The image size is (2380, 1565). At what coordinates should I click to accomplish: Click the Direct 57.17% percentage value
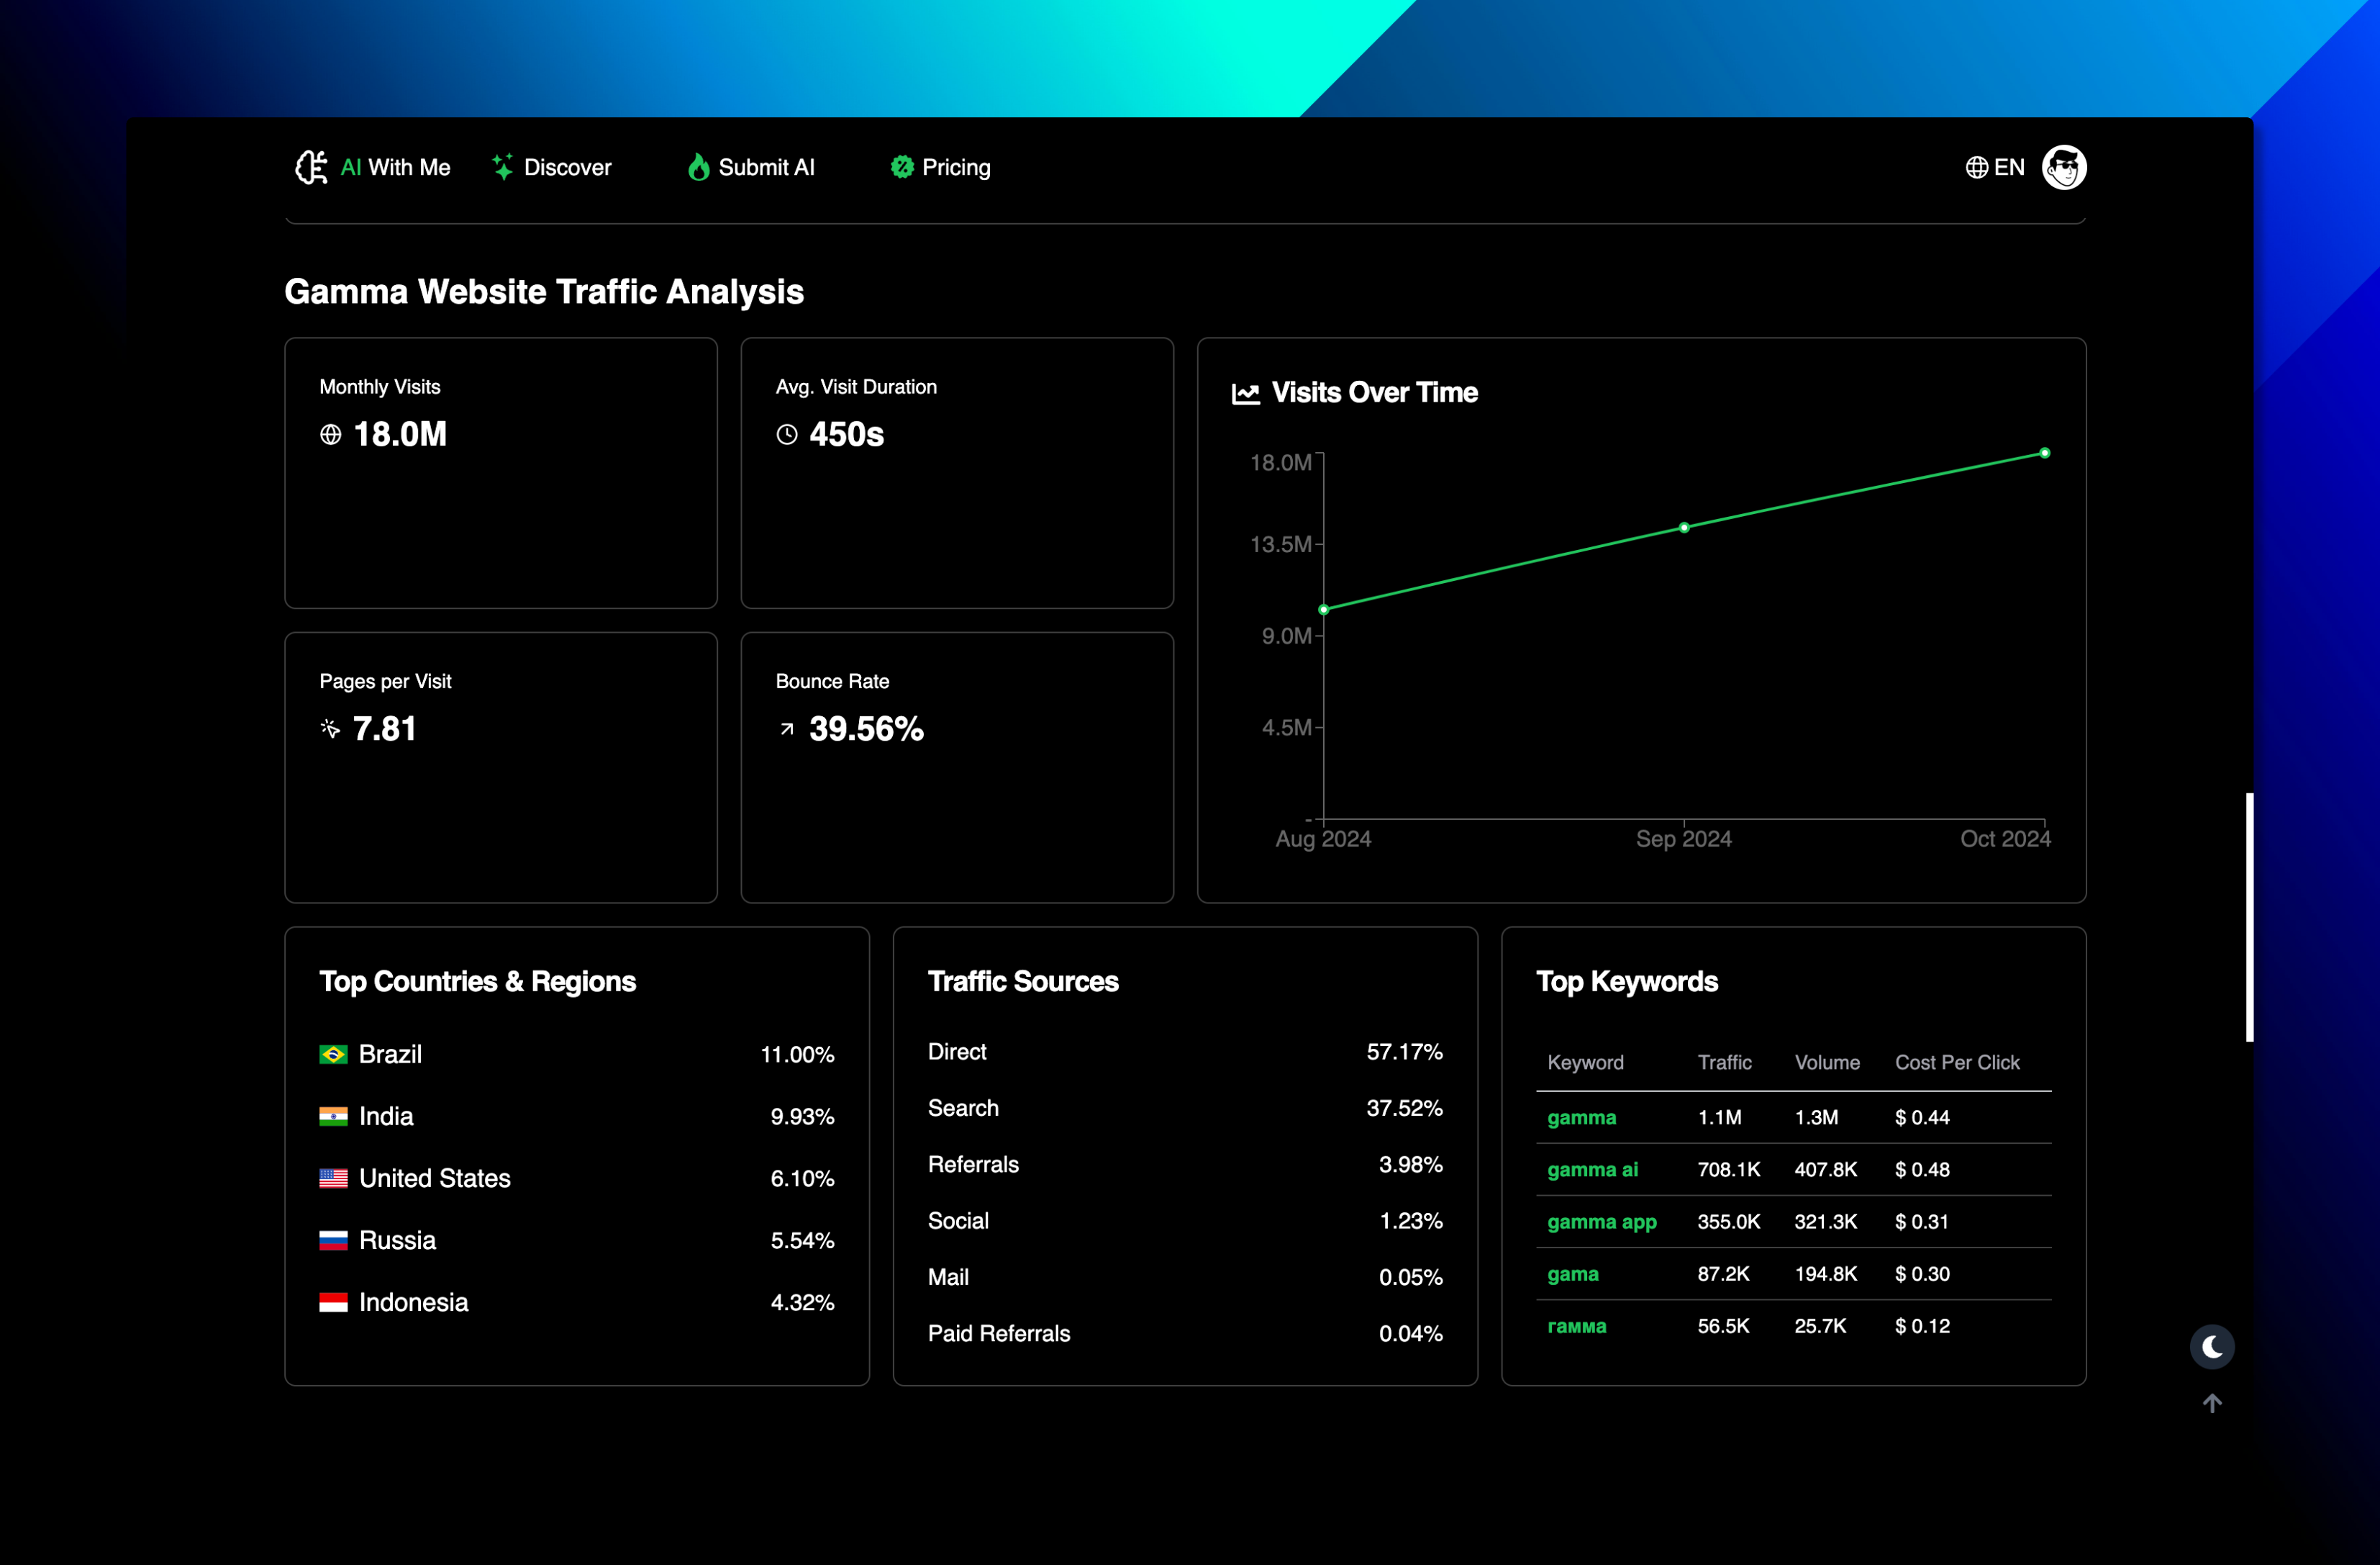pos(1404,1052)
